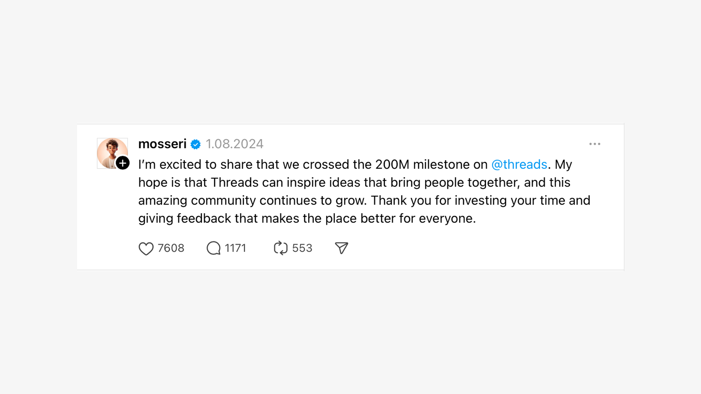The height and width of the screenshot is (394, 701).
Task: Open replies via the comment bubble icon
Action: [214, 248]
